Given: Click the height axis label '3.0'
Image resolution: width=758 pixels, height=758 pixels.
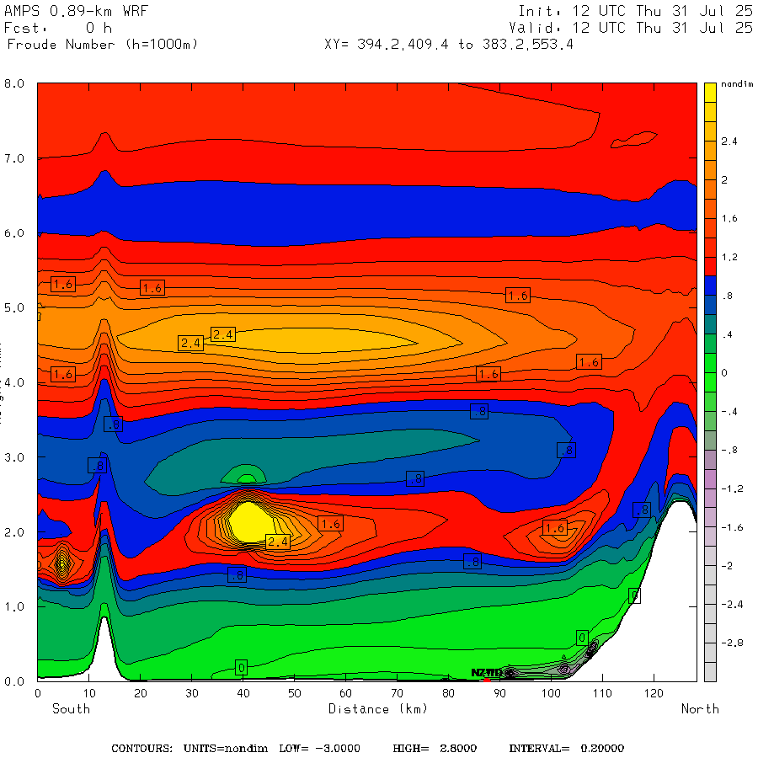Looking at the screenshot, I should 14,457.
